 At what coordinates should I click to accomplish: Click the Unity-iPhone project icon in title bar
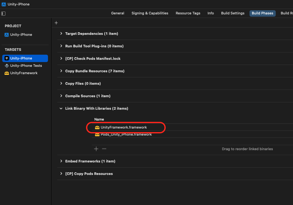(x=4, y=4)
